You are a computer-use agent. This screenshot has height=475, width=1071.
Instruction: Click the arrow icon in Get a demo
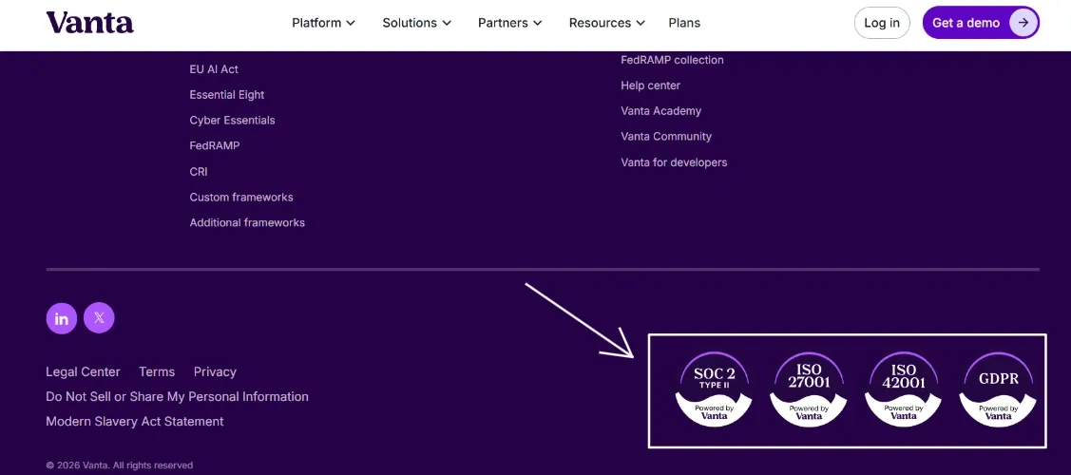(1023, 23)
